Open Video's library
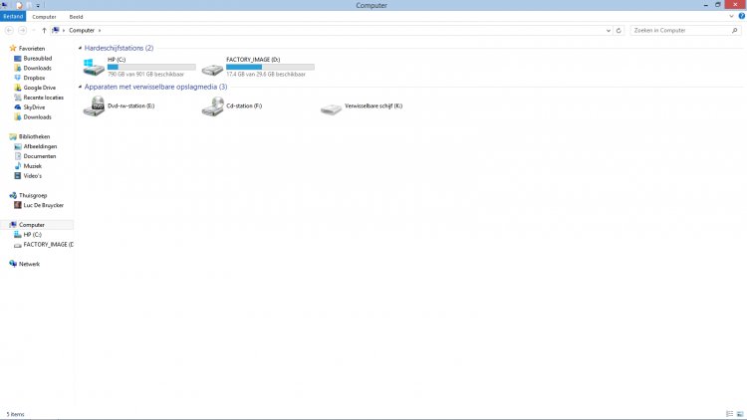This screenshot has height=420, width=747. coord(33,176)
